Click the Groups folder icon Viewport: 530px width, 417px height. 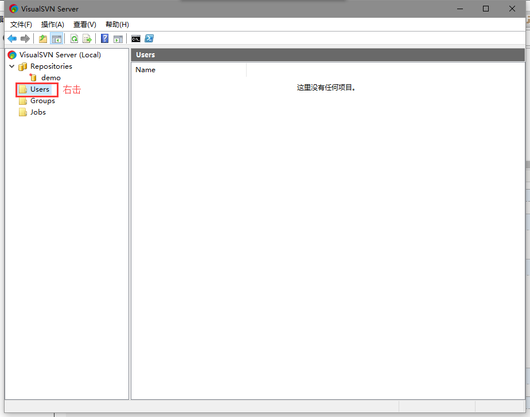(22, 101)
